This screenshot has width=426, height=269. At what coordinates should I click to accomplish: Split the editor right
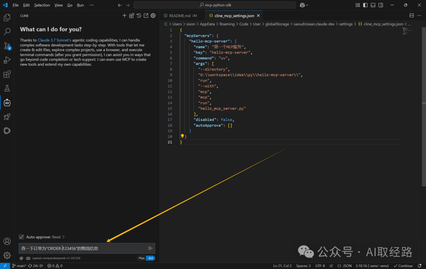coord(411,16)
